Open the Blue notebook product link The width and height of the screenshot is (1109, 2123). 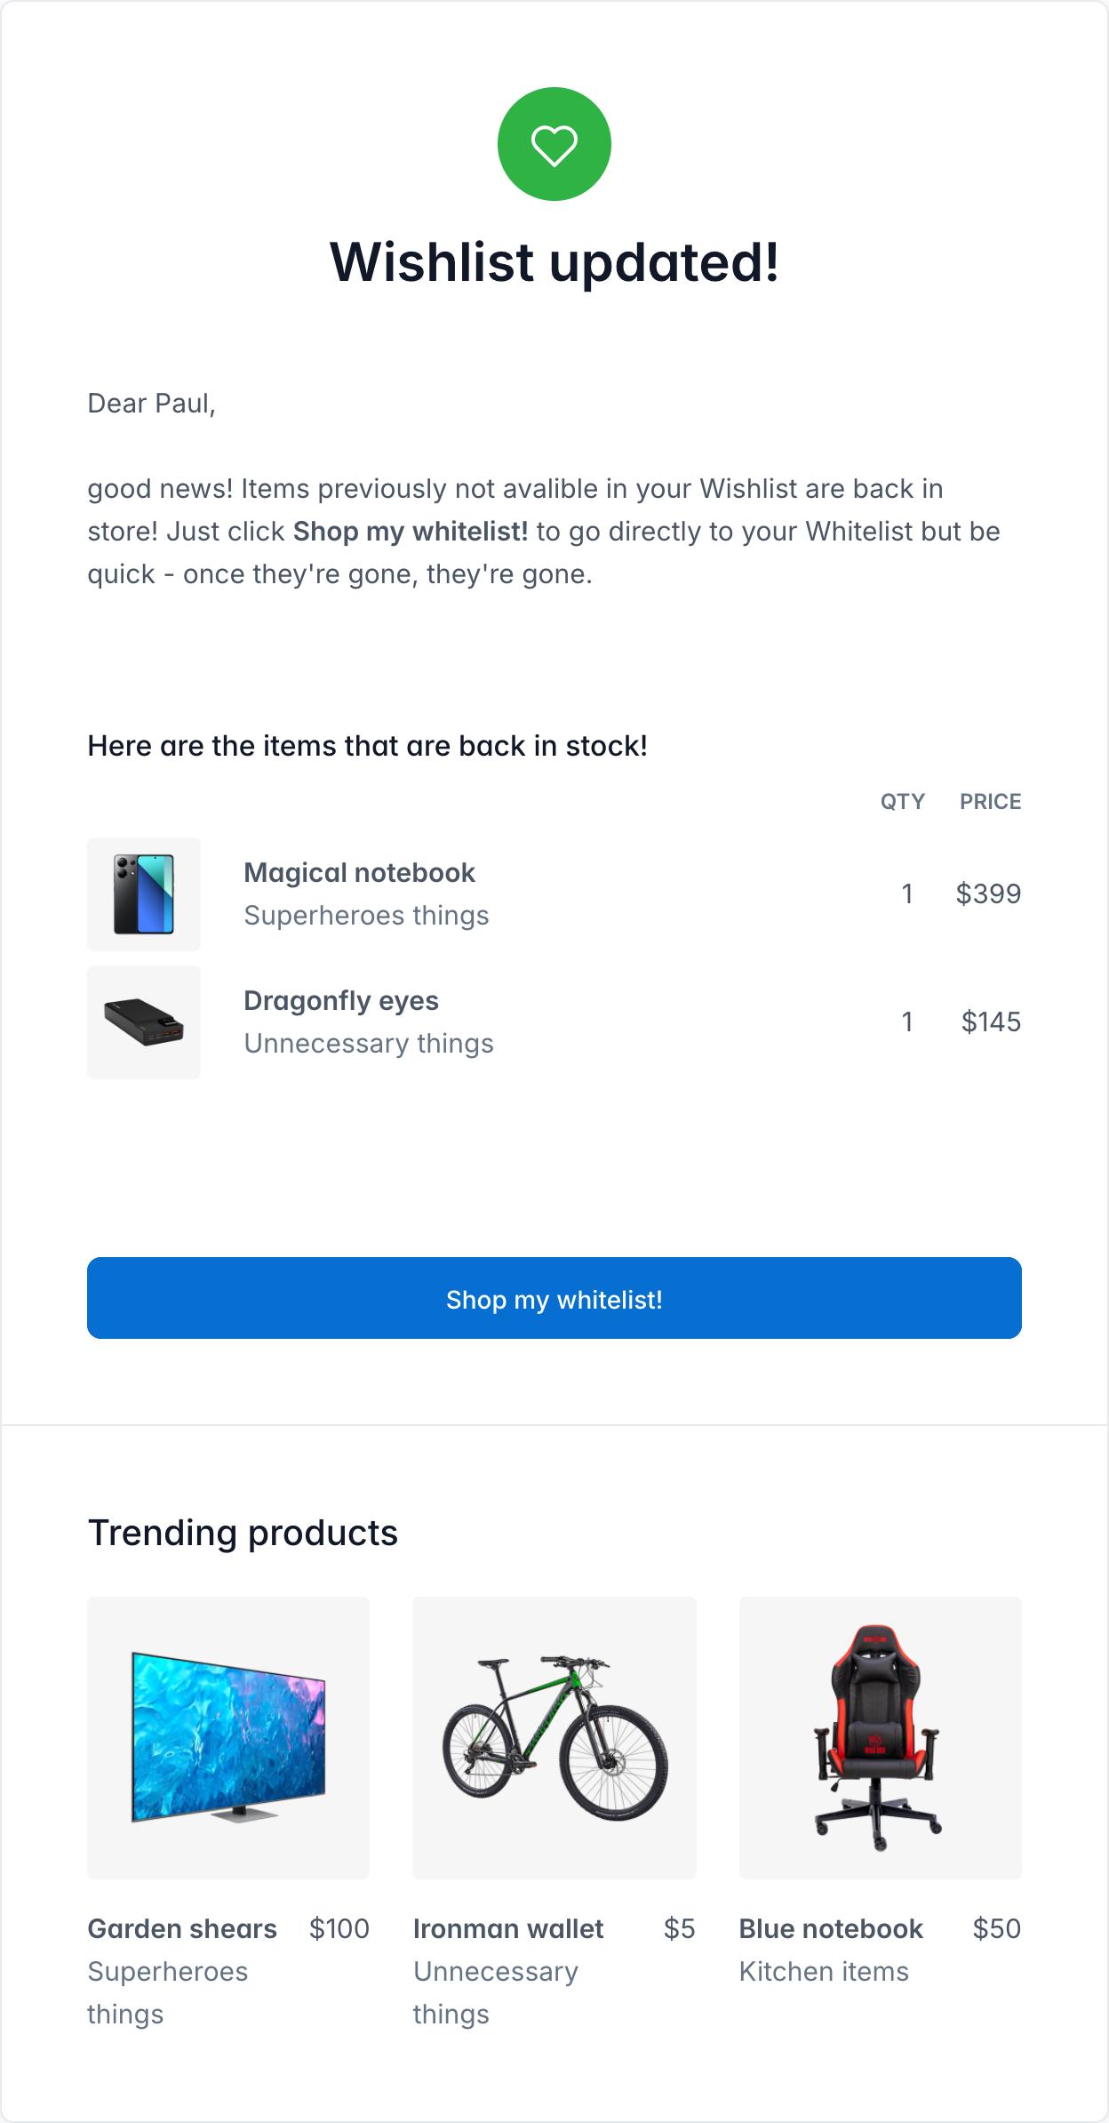(831, 1928)
